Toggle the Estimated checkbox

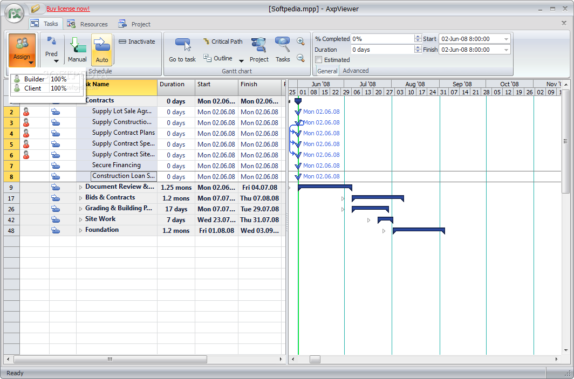click(x=319, y=60)
